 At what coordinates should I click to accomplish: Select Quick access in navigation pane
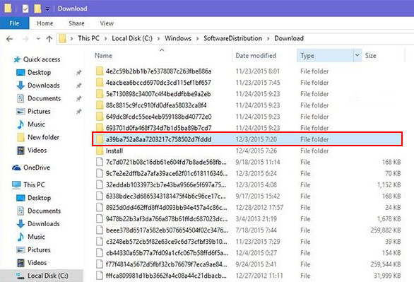42,59
